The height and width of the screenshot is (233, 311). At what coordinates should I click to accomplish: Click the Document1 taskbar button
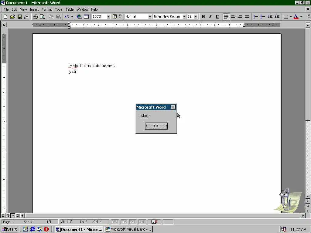79,229
